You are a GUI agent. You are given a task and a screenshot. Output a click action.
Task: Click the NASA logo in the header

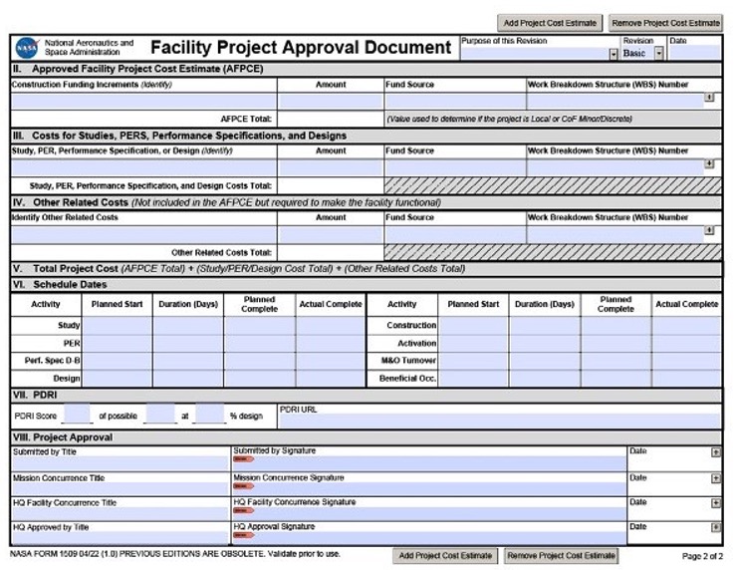(25, 48)
